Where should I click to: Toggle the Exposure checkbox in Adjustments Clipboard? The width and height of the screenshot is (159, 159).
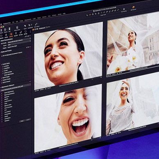(2, 98)
